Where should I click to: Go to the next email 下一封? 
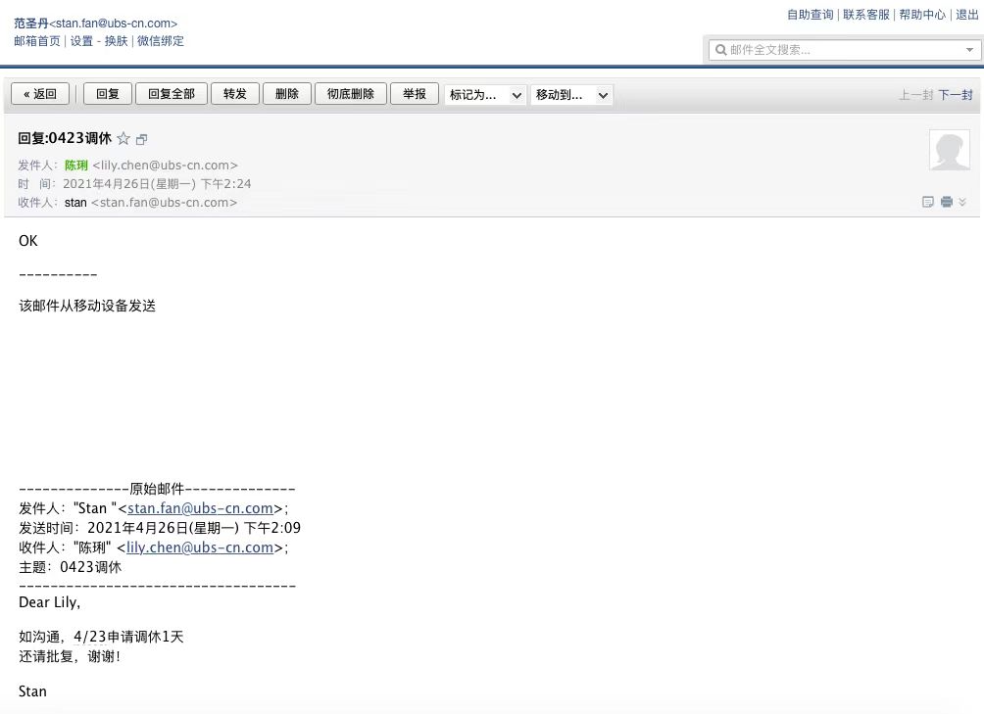coord(955,95)
